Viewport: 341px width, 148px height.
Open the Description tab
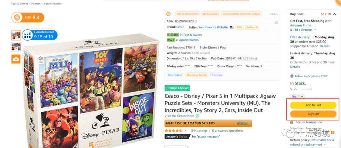pyautogui.click(x=175, y=75)
